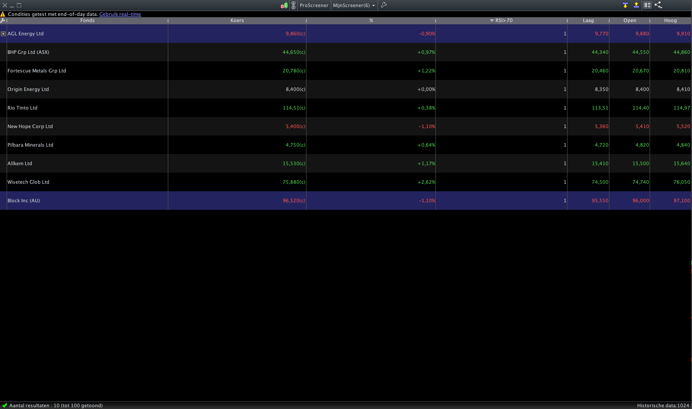Click the Koers value 9,860(c)
The width and height of the screenshot is (692, 409).
(x=295, y=34)
